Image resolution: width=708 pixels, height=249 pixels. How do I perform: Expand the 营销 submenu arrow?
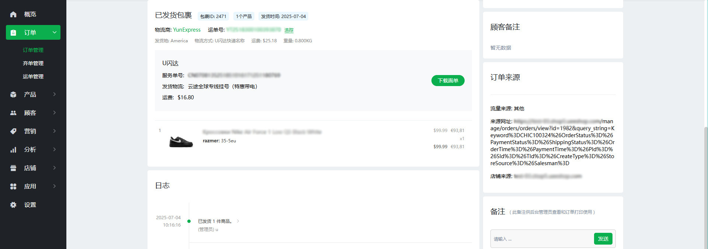[x=55, y=131]
